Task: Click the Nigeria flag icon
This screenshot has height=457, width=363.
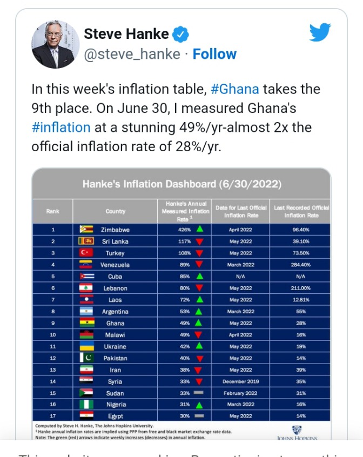Action: 86,405
